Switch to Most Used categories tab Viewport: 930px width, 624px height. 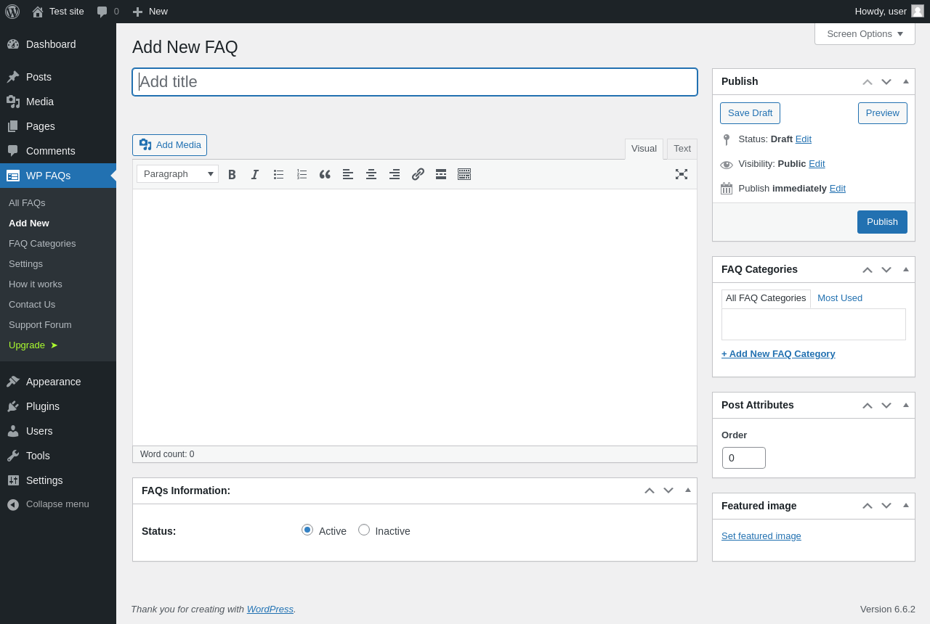[x=840, y=298]
